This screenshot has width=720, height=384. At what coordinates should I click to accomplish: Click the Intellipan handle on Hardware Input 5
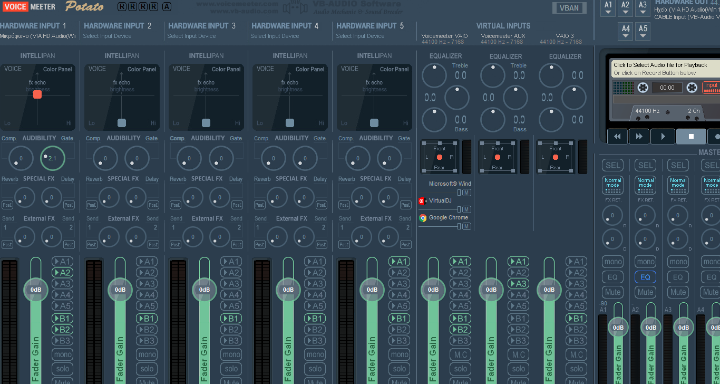pyautogui.click(x=374, y=123)
